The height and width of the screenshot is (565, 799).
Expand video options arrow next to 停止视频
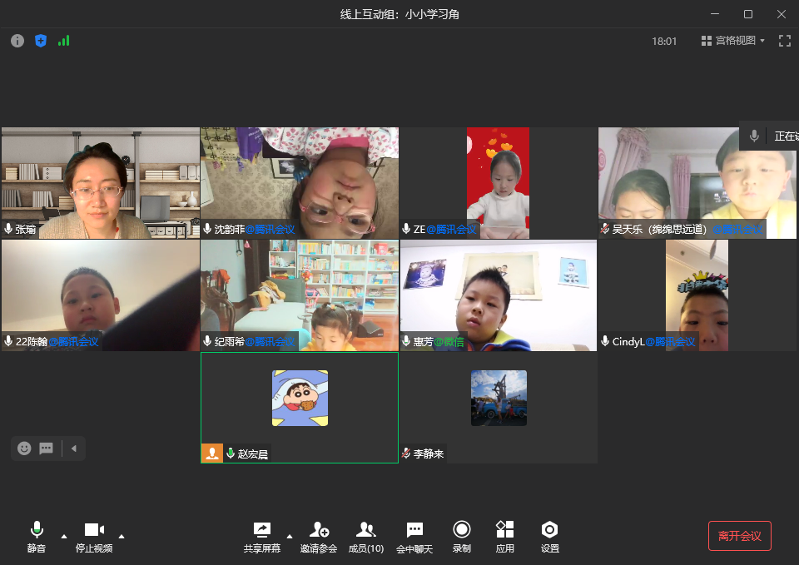[x=122, y=537]
